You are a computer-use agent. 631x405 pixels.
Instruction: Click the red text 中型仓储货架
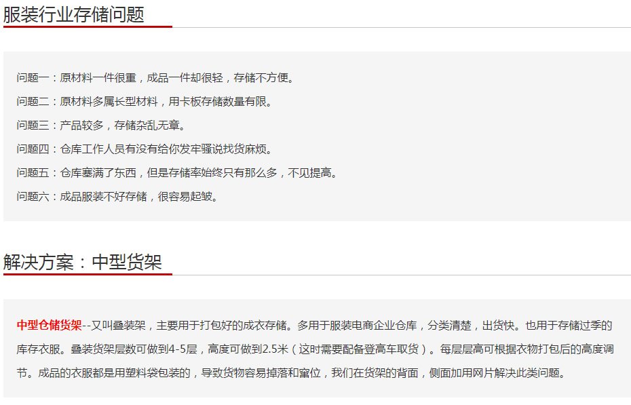pos(49,325)
